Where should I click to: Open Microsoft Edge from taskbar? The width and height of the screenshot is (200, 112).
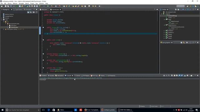49,110
